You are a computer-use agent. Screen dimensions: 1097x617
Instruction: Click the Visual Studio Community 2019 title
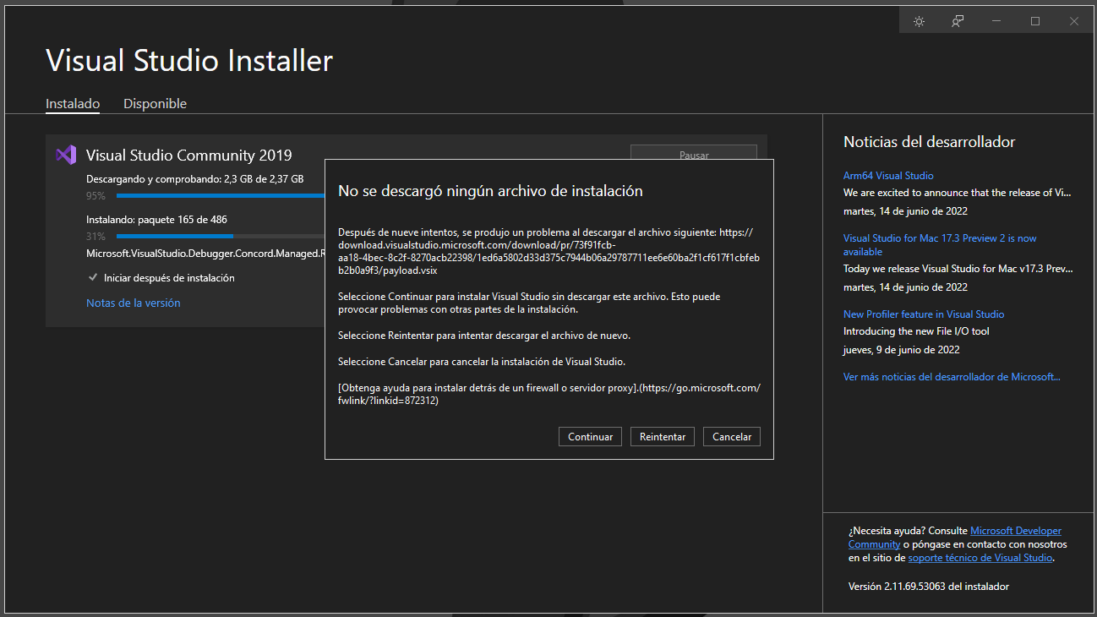pyautogui.click(x=189, y=156)
